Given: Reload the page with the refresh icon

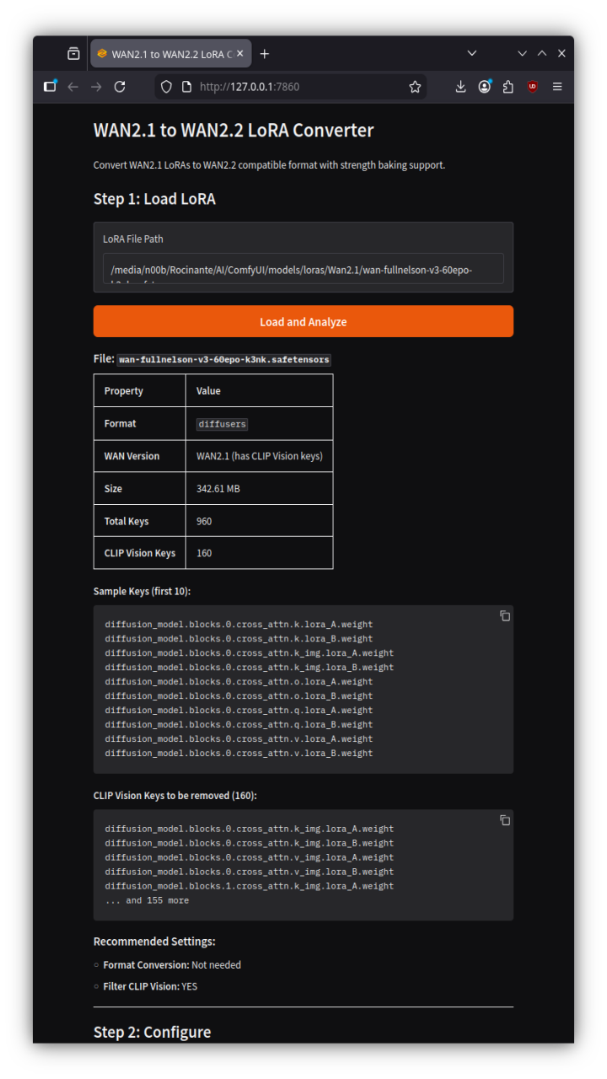Looking at the screenshot, I should tap(120, 87).
